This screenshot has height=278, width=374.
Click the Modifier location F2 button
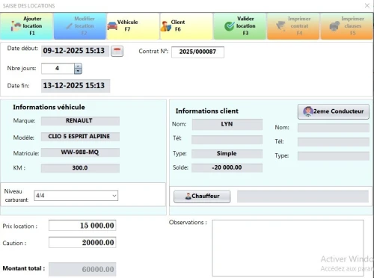pos(80,26)
